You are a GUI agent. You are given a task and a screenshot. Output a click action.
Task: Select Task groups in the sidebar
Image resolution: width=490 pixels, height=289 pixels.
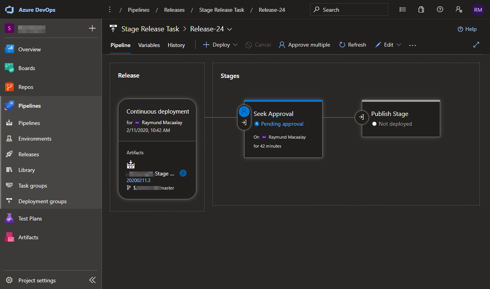[x=33, y=185]
